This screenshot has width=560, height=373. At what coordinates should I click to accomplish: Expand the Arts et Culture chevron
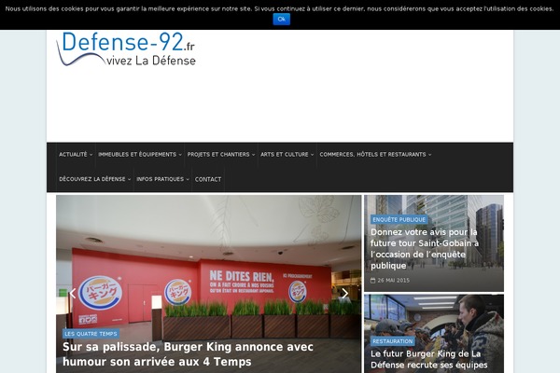pyautogui.click(x=312, y=155)
